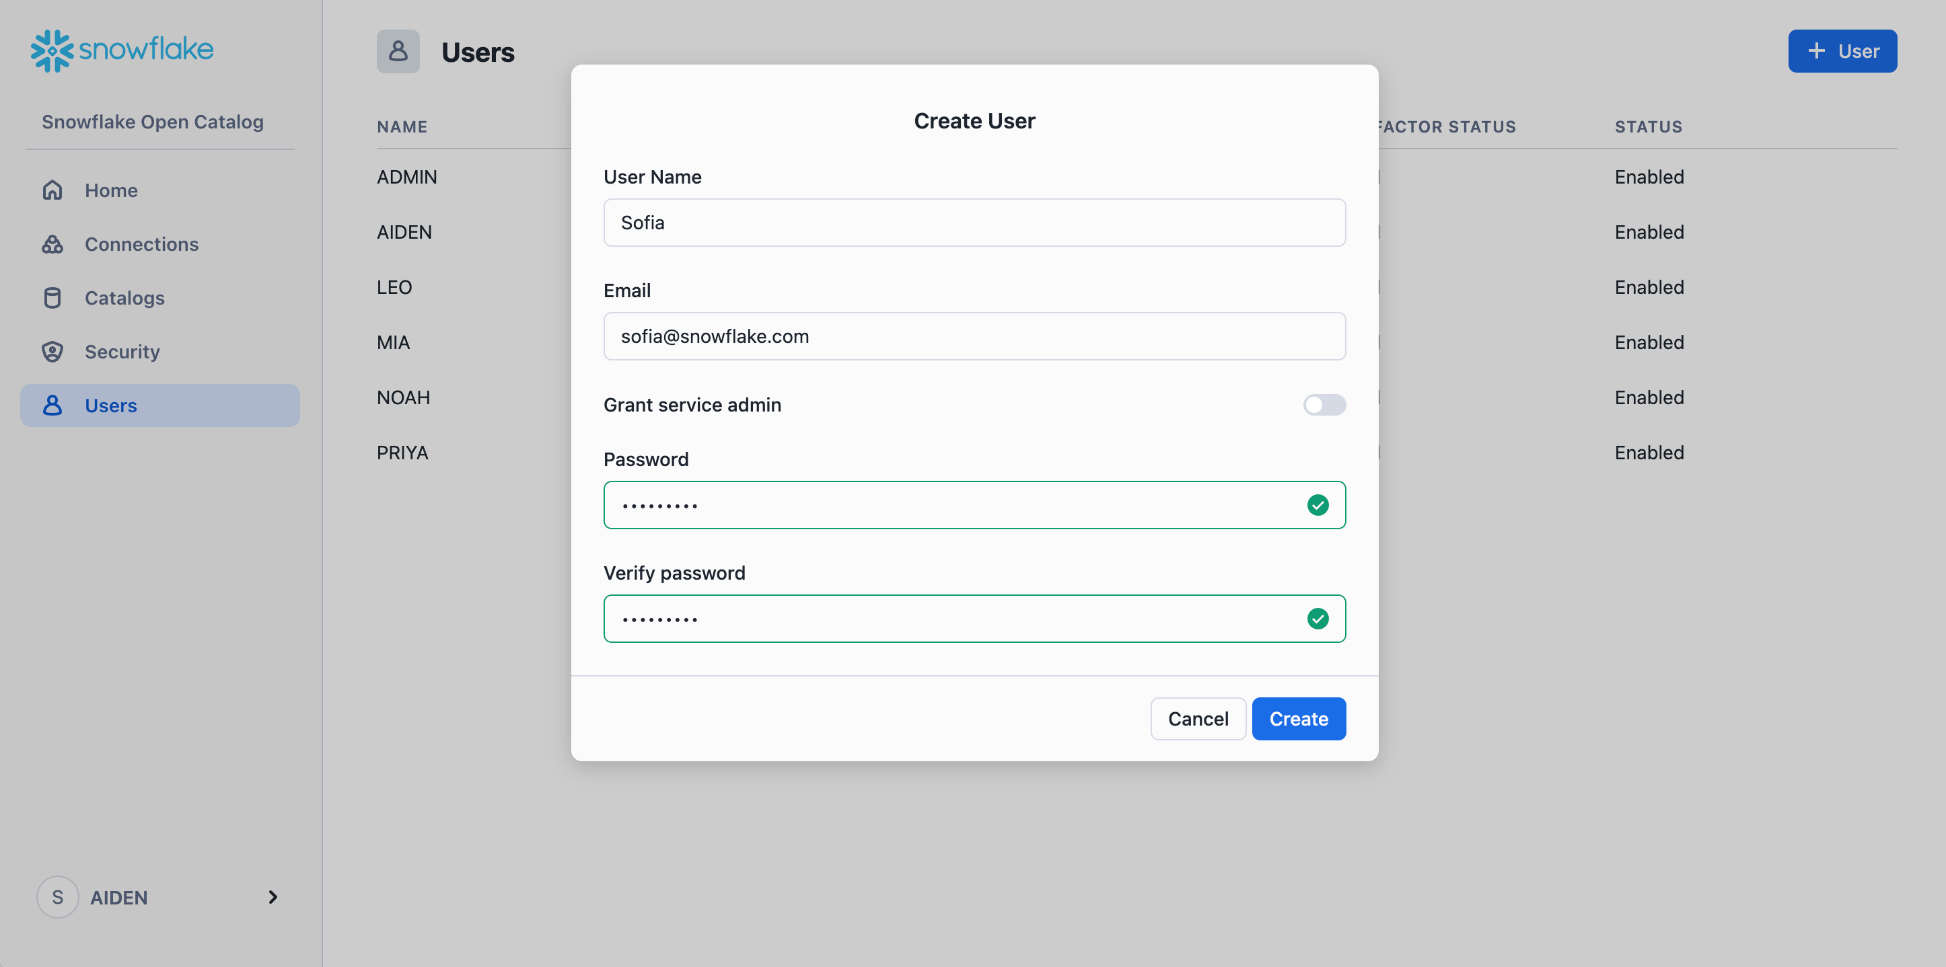Enable the Grant service admin toggle
The height and width of the screenshot is (967, 1946).
[x=1324, y=405]
